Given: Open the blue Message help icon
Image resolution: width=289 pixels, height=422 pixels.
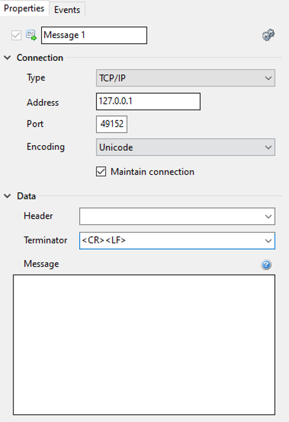Looking at the screenshot, I should (x=266, y=265).
